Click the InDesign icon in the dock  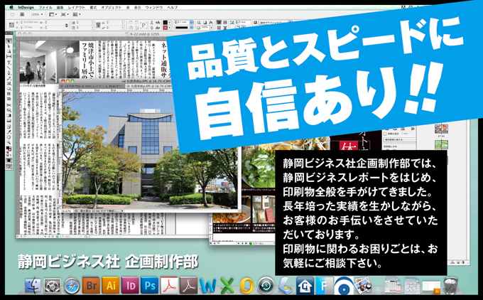point(131,286)
